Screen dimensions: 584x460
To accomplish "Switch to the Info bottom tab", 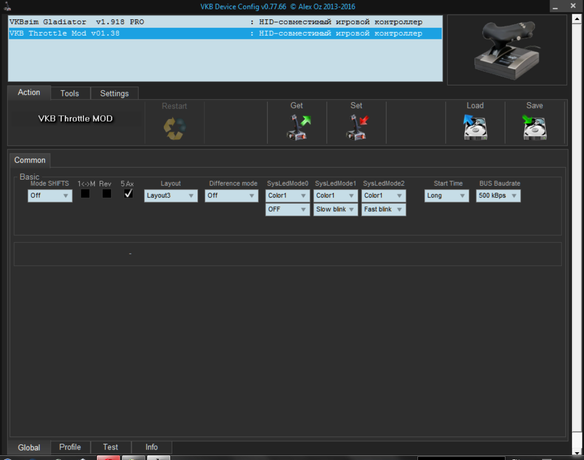I will (x=151, y=447).
